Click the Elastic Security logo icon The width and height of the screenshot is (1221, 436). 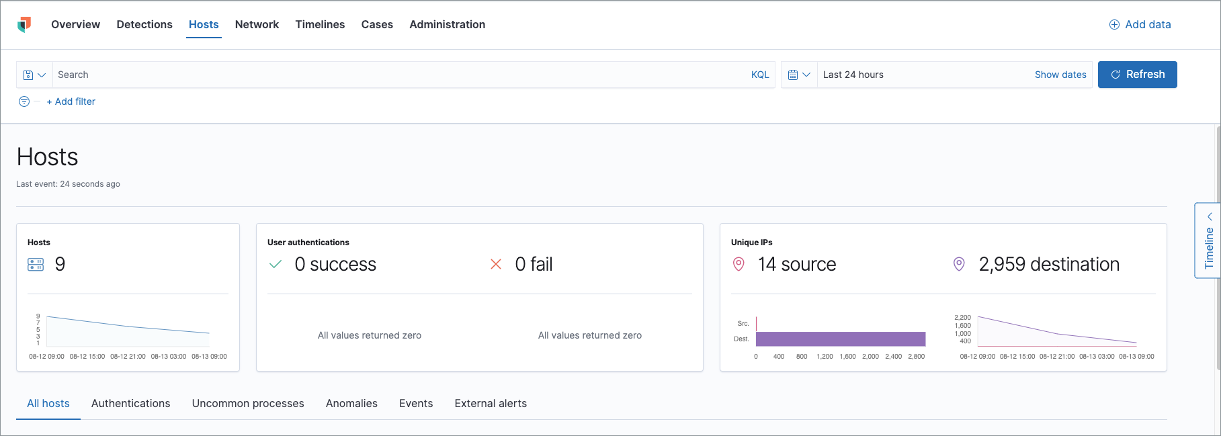coord(24,25)
